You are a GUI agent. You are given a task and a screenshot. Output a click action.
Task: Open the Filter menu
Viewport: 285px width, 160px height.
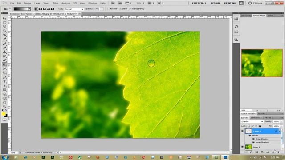[55, 3]
